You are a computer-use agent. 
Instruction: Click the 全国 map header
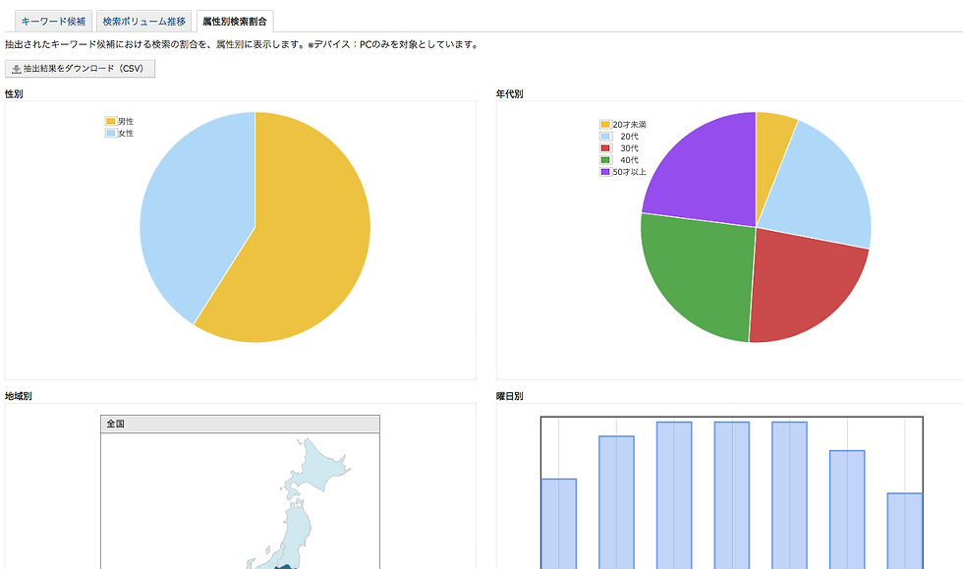(240, 424)
